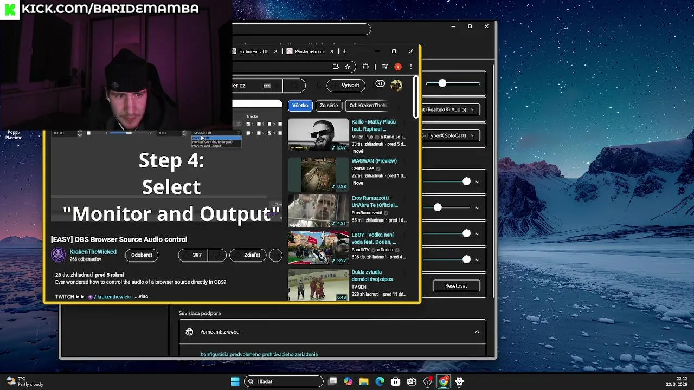Open YouTube account avatar menu
694x390 pixels.
point(396,85)
